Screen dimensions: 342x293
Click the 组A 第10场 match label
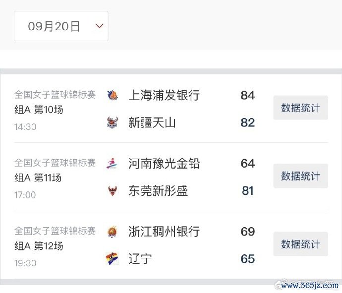point(39,110)
